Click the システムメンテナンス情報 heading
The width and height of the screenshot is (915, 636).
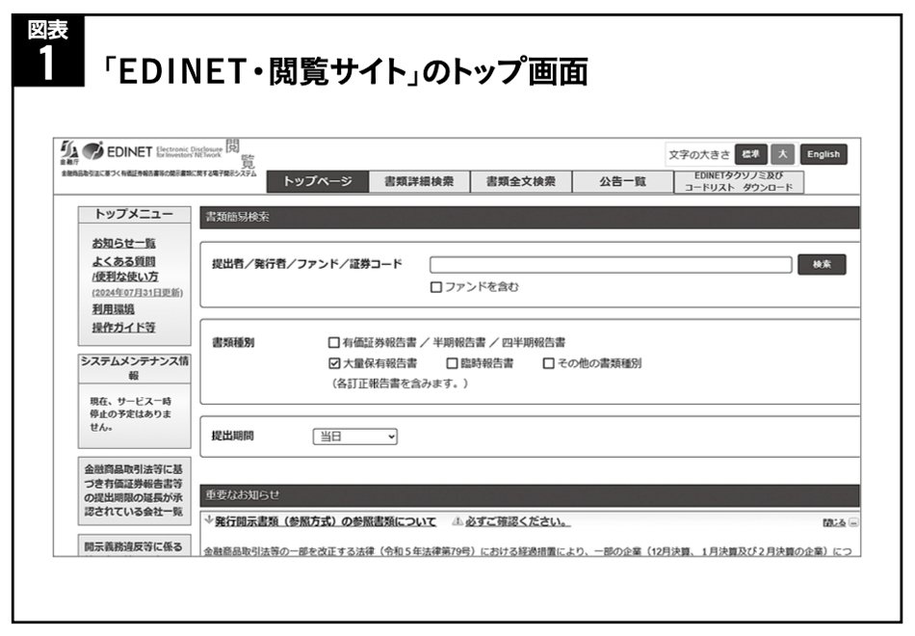pos(134,368)
